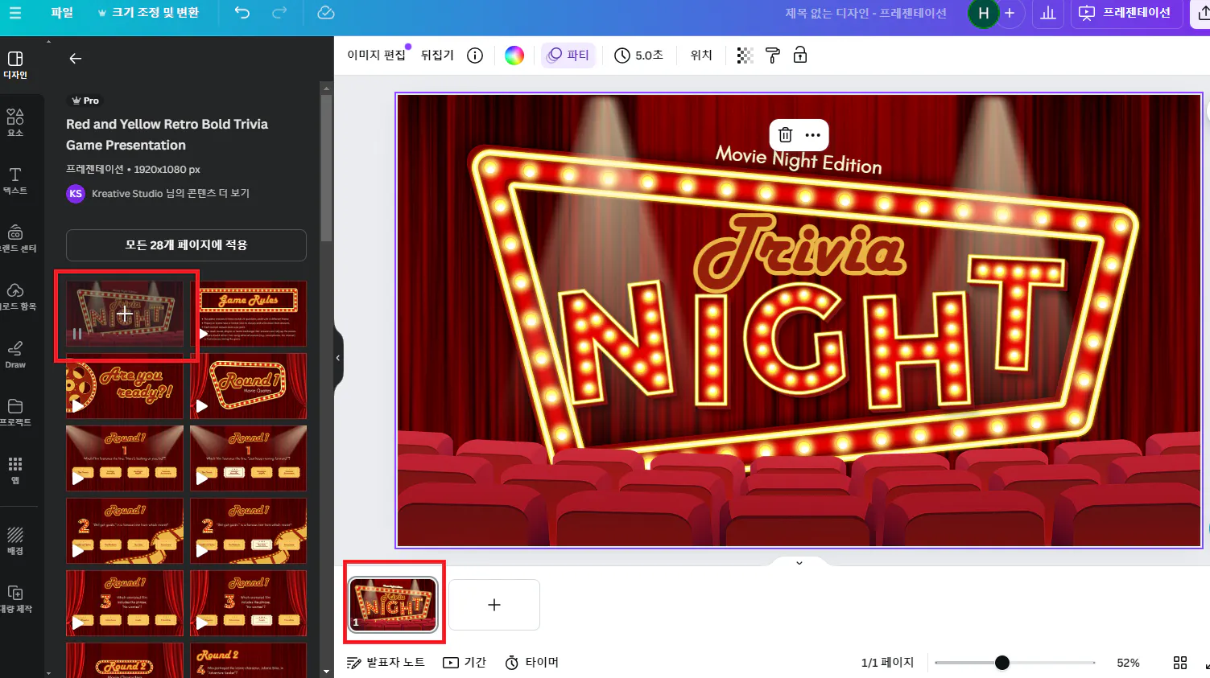
Task: Open the three-dot more options menu
Action: 813,135
